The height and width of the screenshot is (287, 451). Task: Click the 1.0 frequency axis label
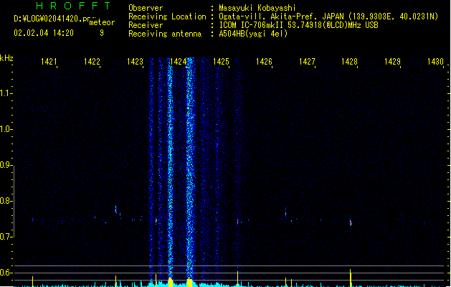6,129
